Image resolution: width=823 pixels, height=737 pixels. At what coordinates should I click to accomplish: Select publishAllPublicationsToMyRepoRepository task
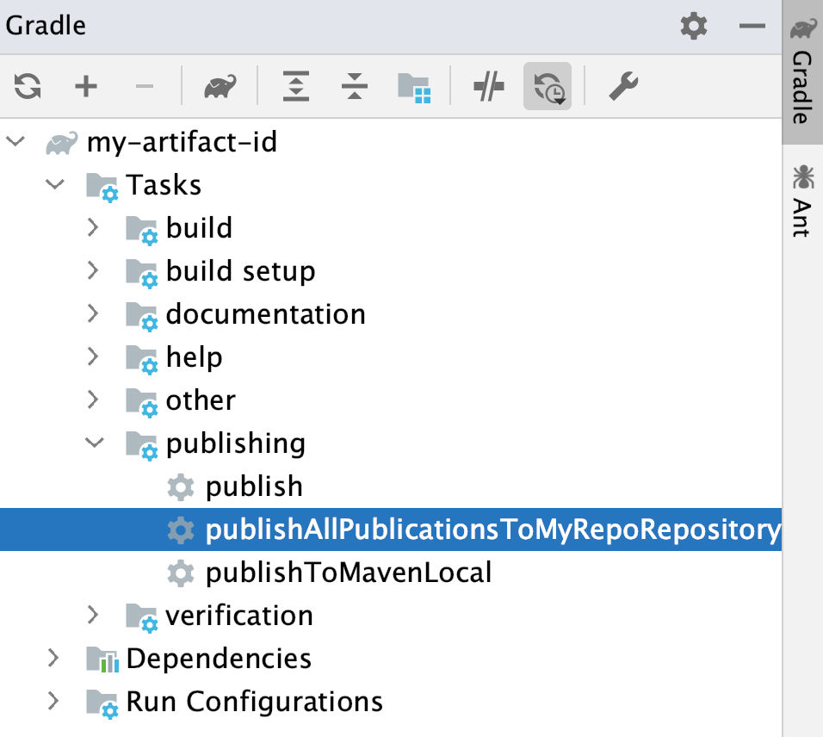(391, 530)
